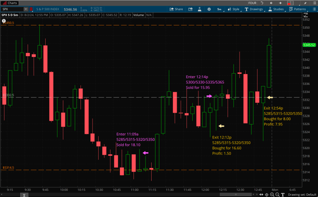This screenshot has width=318, height=197.
Task: Open chart settings gear icon
Action: (209, 9)
